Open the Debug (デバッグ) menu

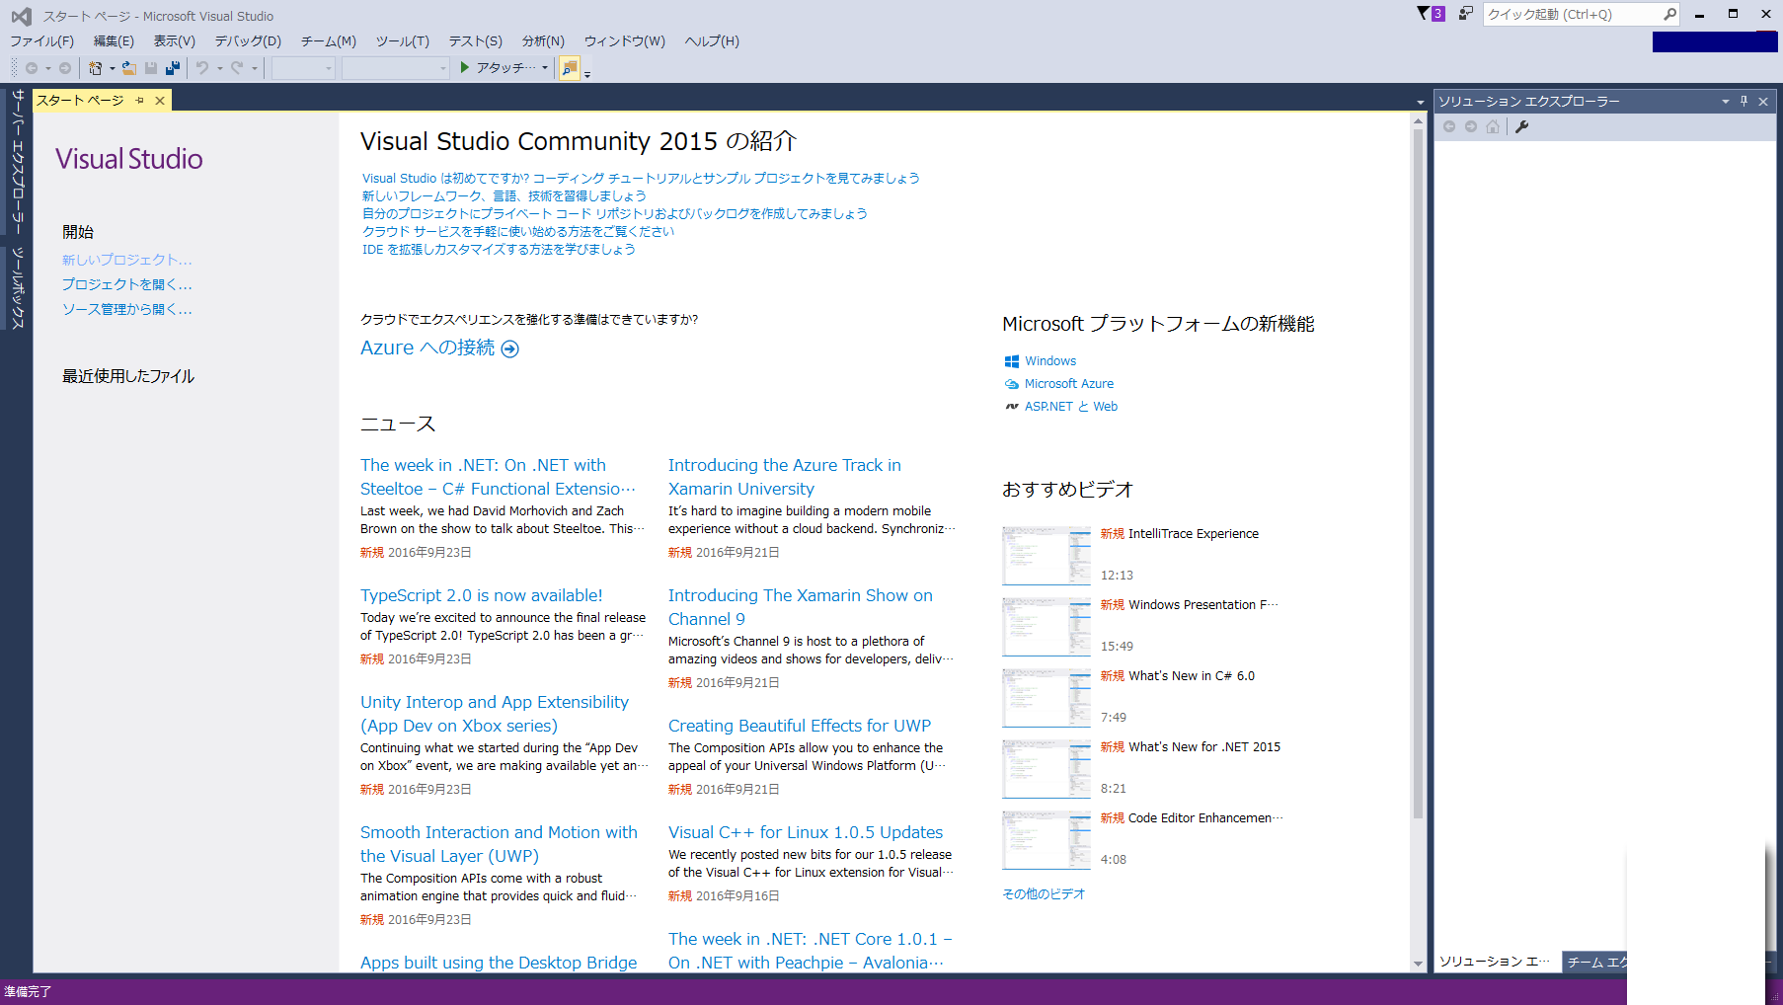248,40
